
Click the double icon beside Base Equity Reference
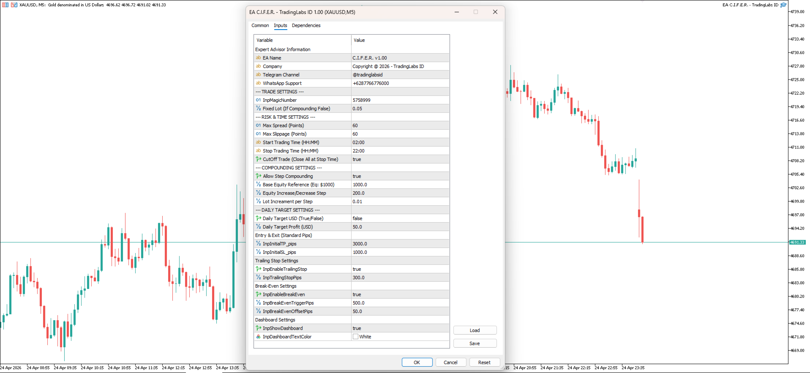[258, 185]
